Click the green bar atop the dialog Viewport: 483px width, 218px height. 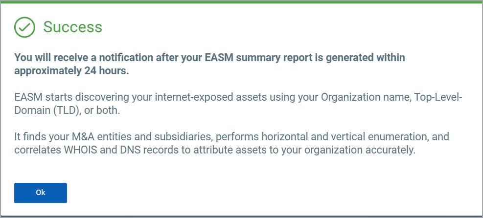click(242, 1)
